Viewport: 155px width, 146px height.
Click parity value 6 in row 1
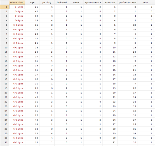coord(47,7)
